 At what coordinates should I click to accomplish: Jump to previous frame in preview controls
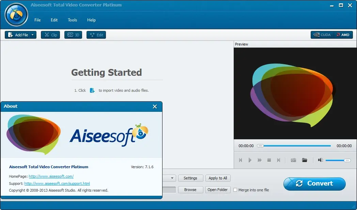[x=240, y=160]
